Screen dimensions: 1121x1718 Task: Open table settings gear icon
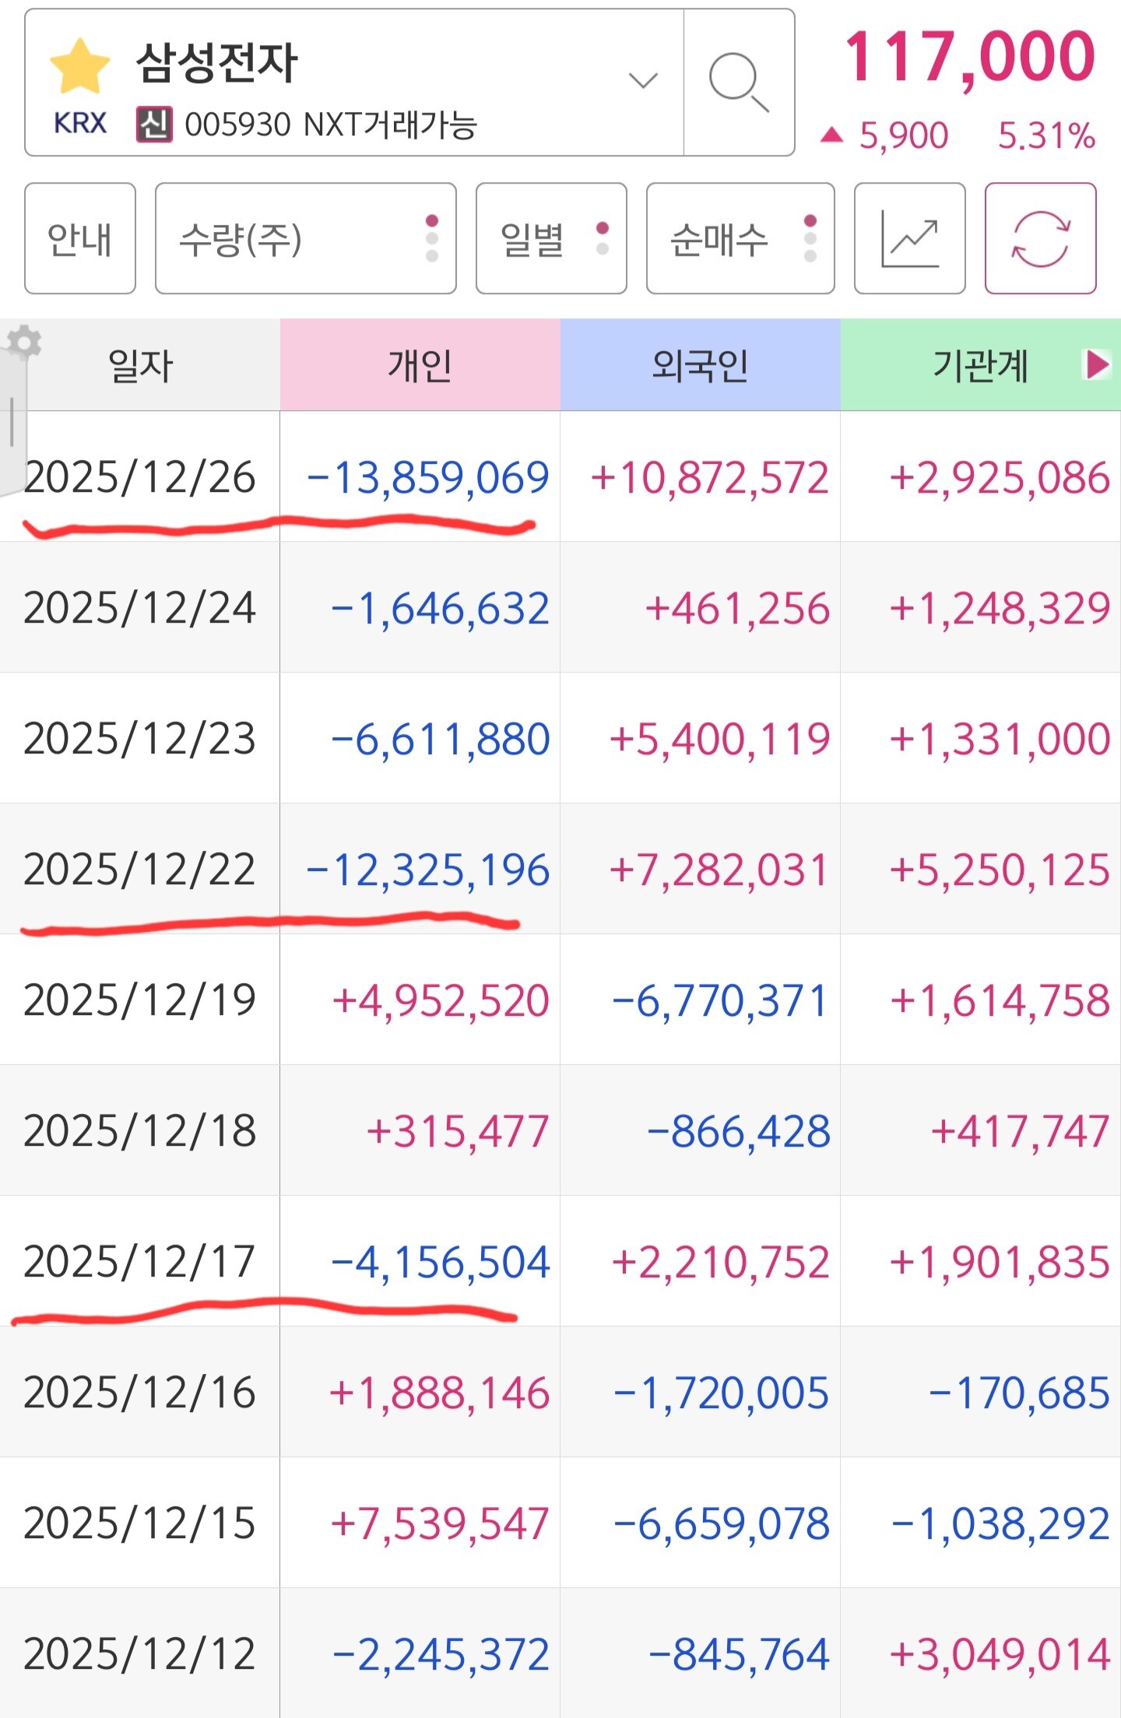click(x=25, y=341)
